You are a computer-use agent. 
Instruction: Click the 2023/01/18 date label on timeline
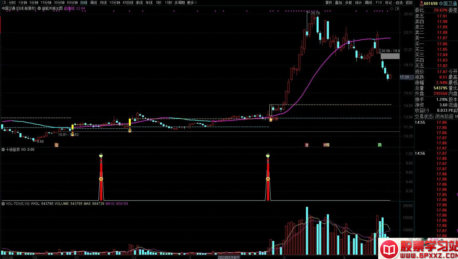(229, 257)
